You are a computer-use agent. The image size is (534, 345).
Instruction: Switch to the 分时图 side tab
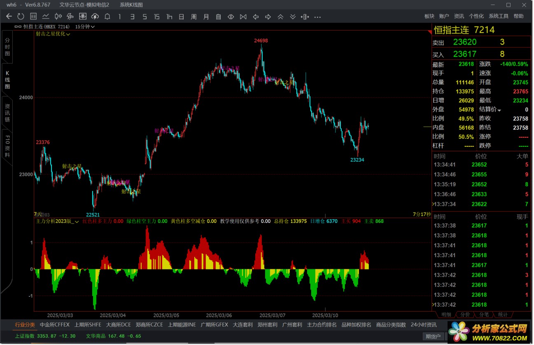click(x=7, y=47)
